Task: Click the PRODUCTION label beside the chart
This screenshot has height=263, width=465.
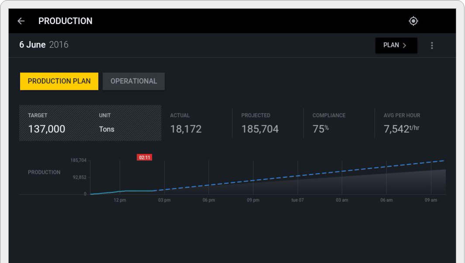Action: pyautogui.click(x=44, y=172)
